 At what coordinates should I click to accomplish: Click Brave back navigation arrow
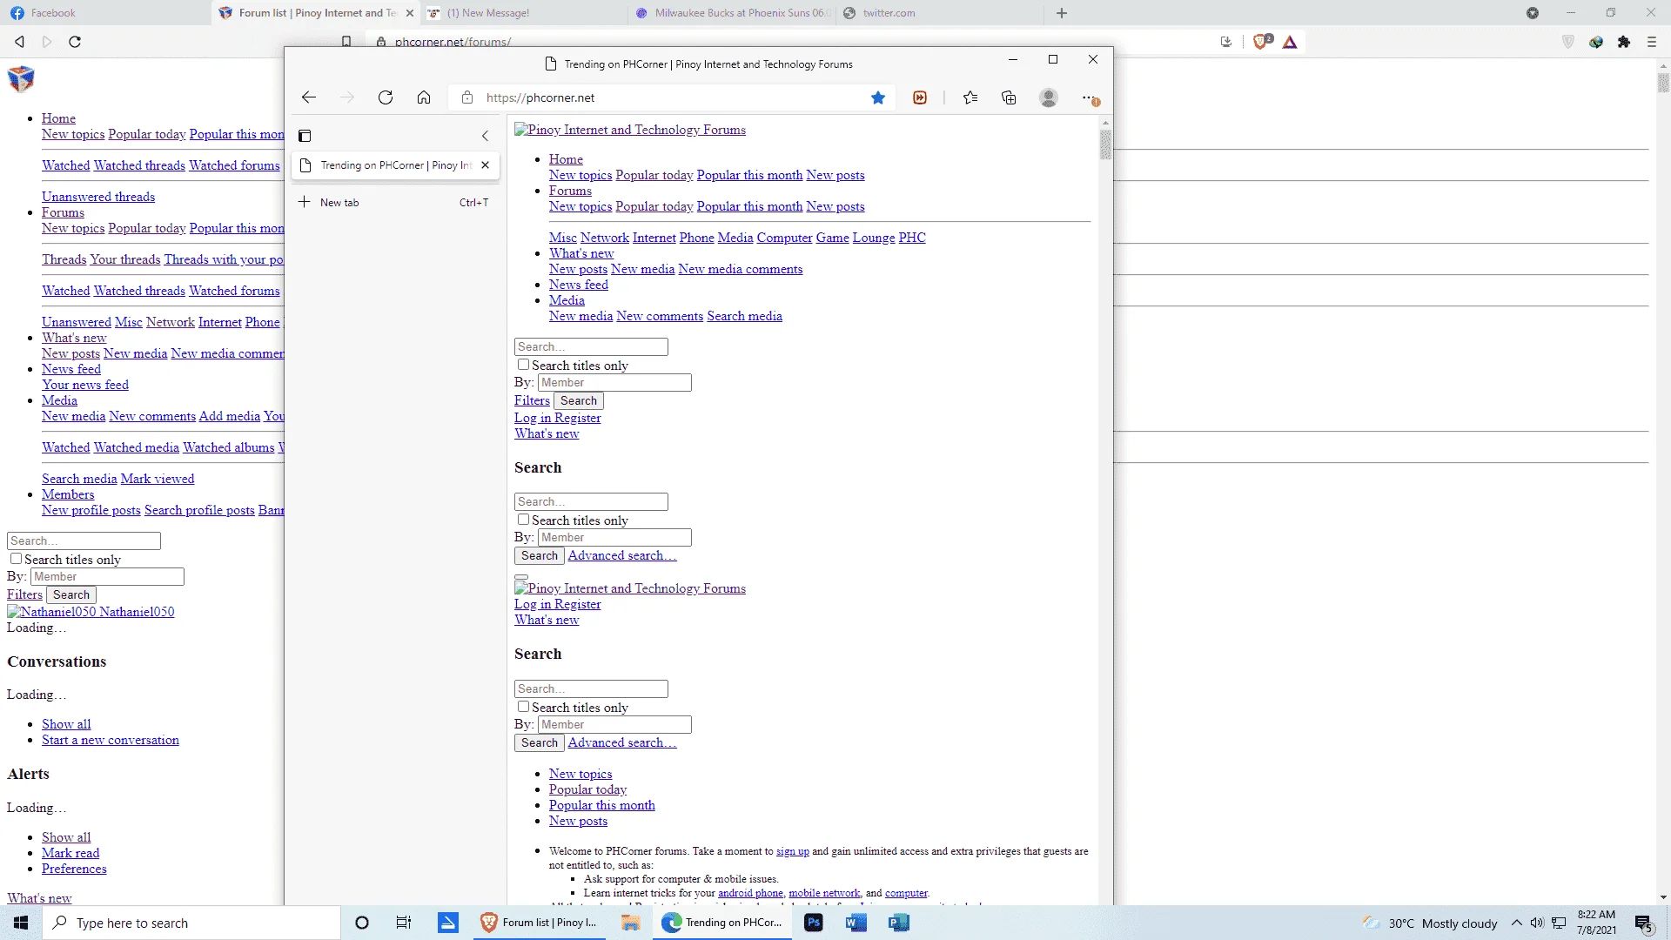point(19,42)
